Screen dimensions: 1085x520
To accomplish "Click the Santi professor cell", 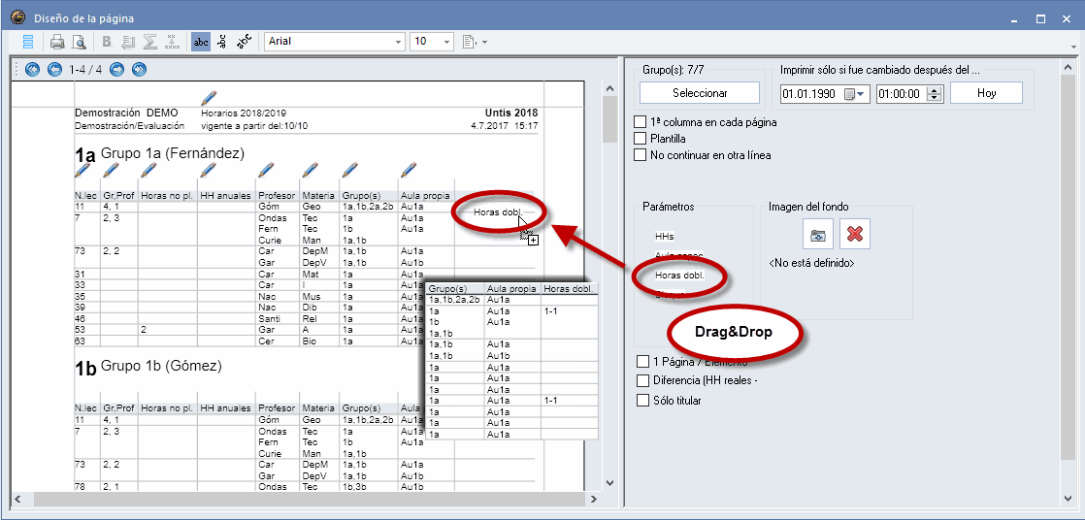I will [269, 319].
